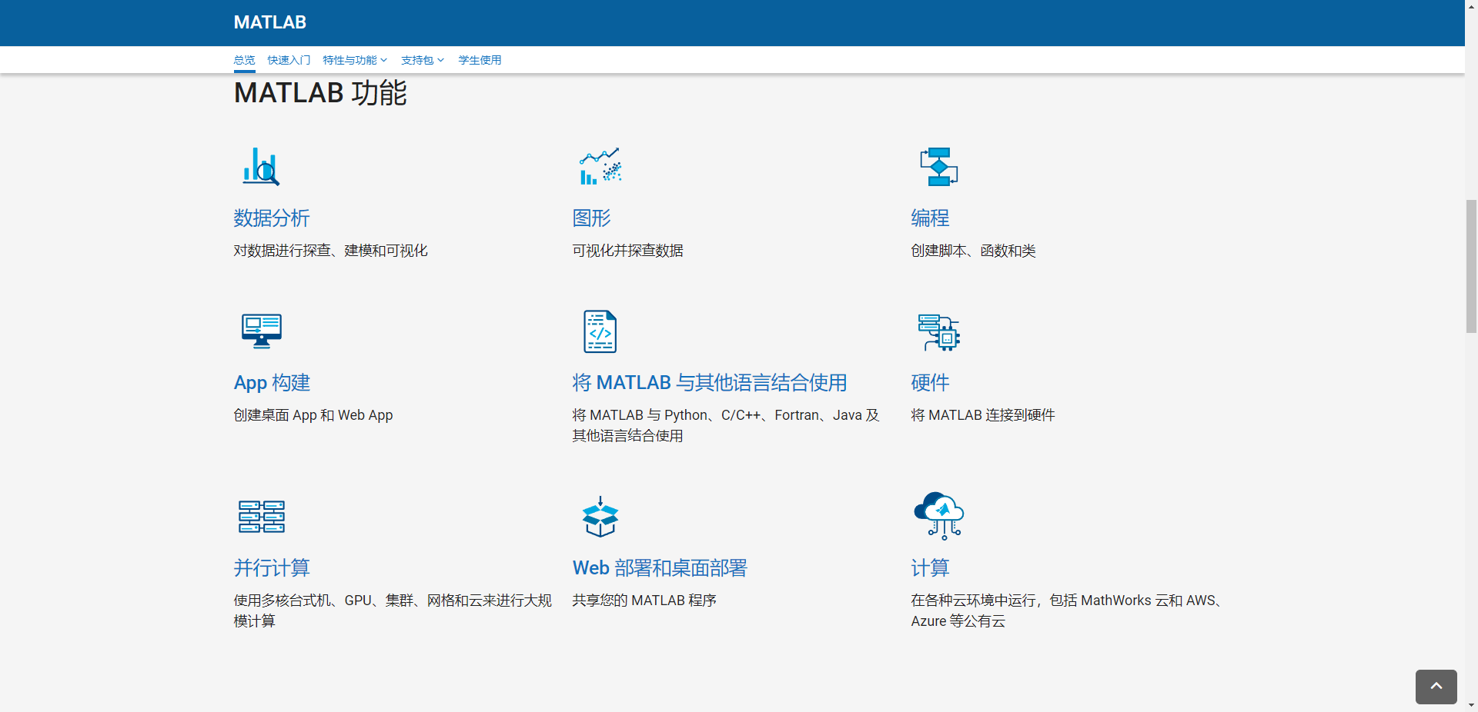Screen dimensions: 1478x712
Task: Click the code document icon
Action: coord(600,331)
